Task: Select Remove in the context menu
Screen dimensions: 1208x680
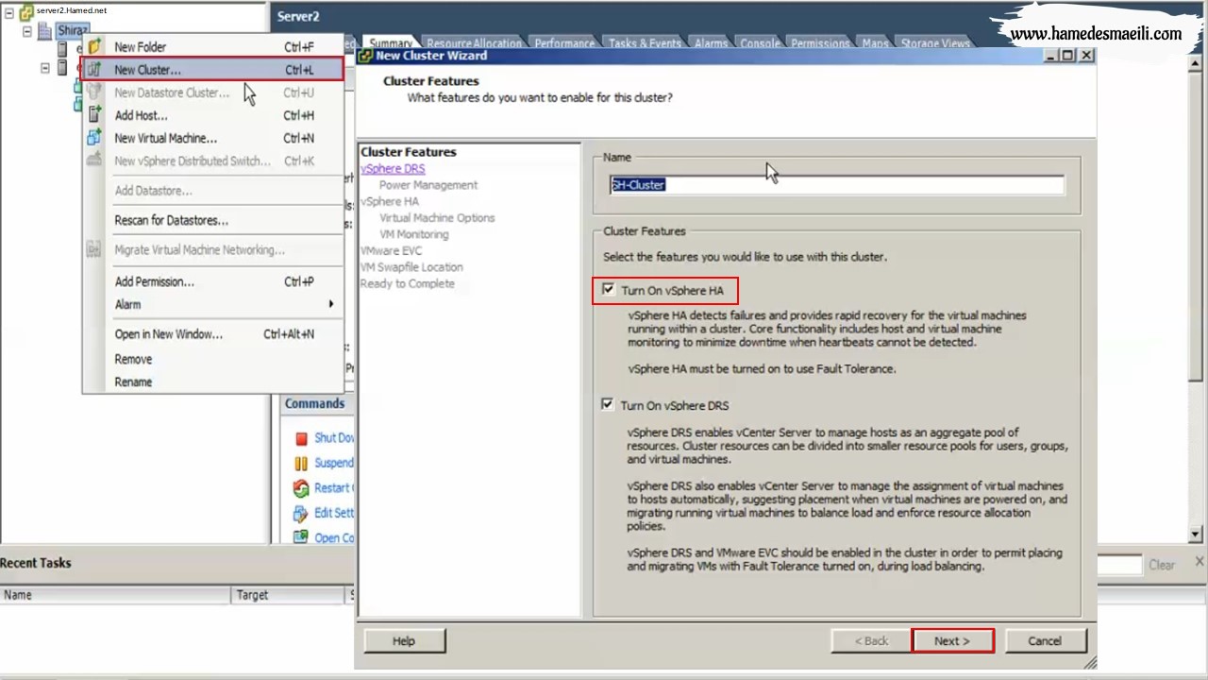Action: pos(213,359)
